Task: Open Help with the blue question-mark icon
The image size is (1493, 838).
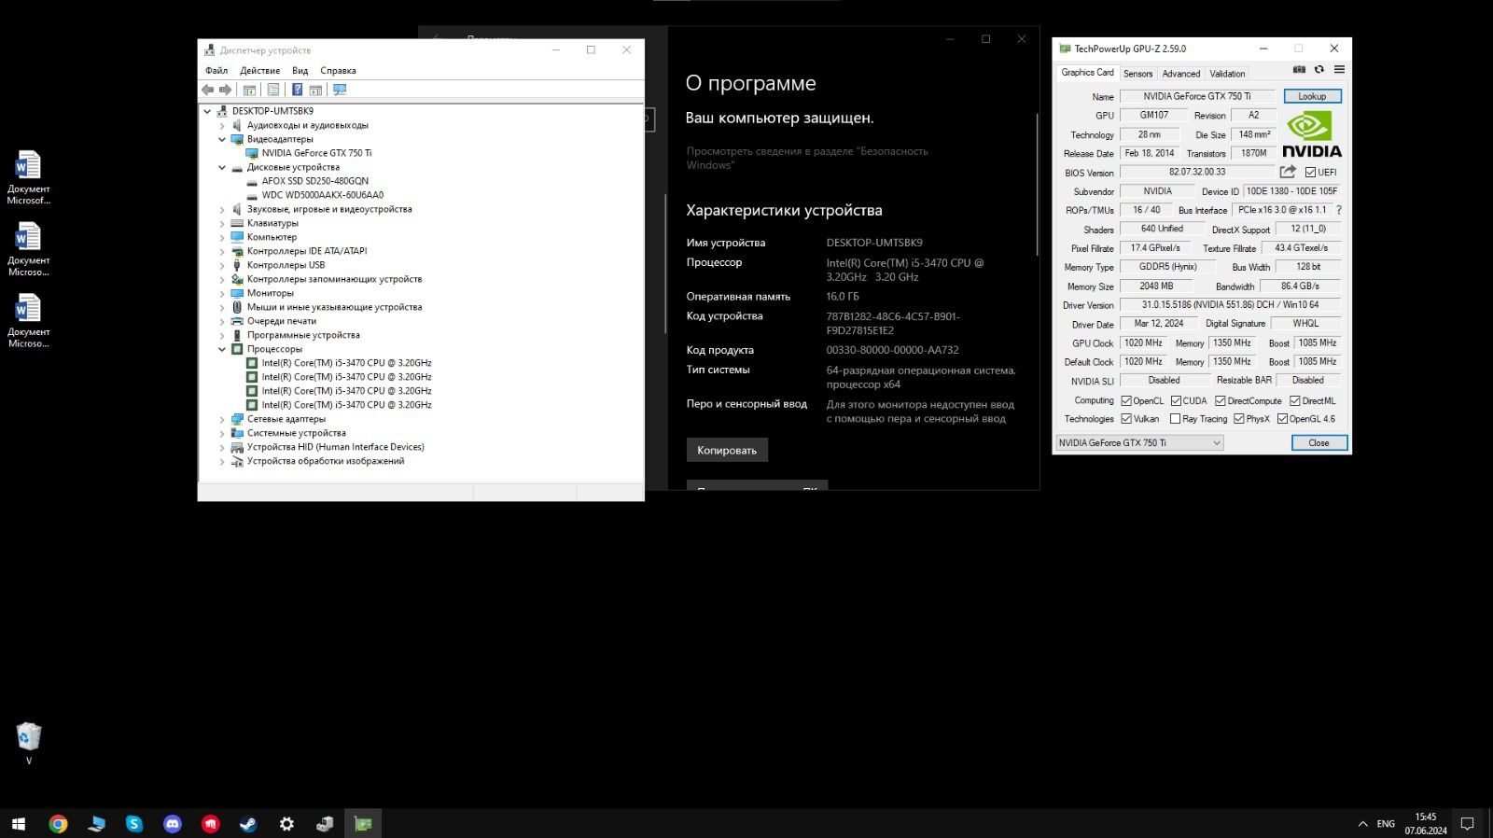Action: 297,90
